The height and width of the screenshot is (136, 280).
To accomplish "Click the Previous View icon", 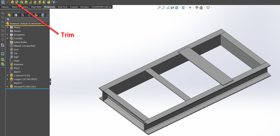I will click(168, 7).
